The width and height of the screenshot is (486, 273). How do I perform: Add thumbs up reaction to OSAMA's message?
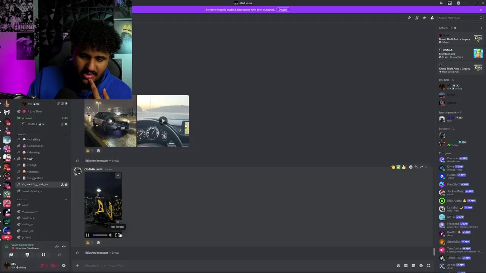(x=404, y=167)
